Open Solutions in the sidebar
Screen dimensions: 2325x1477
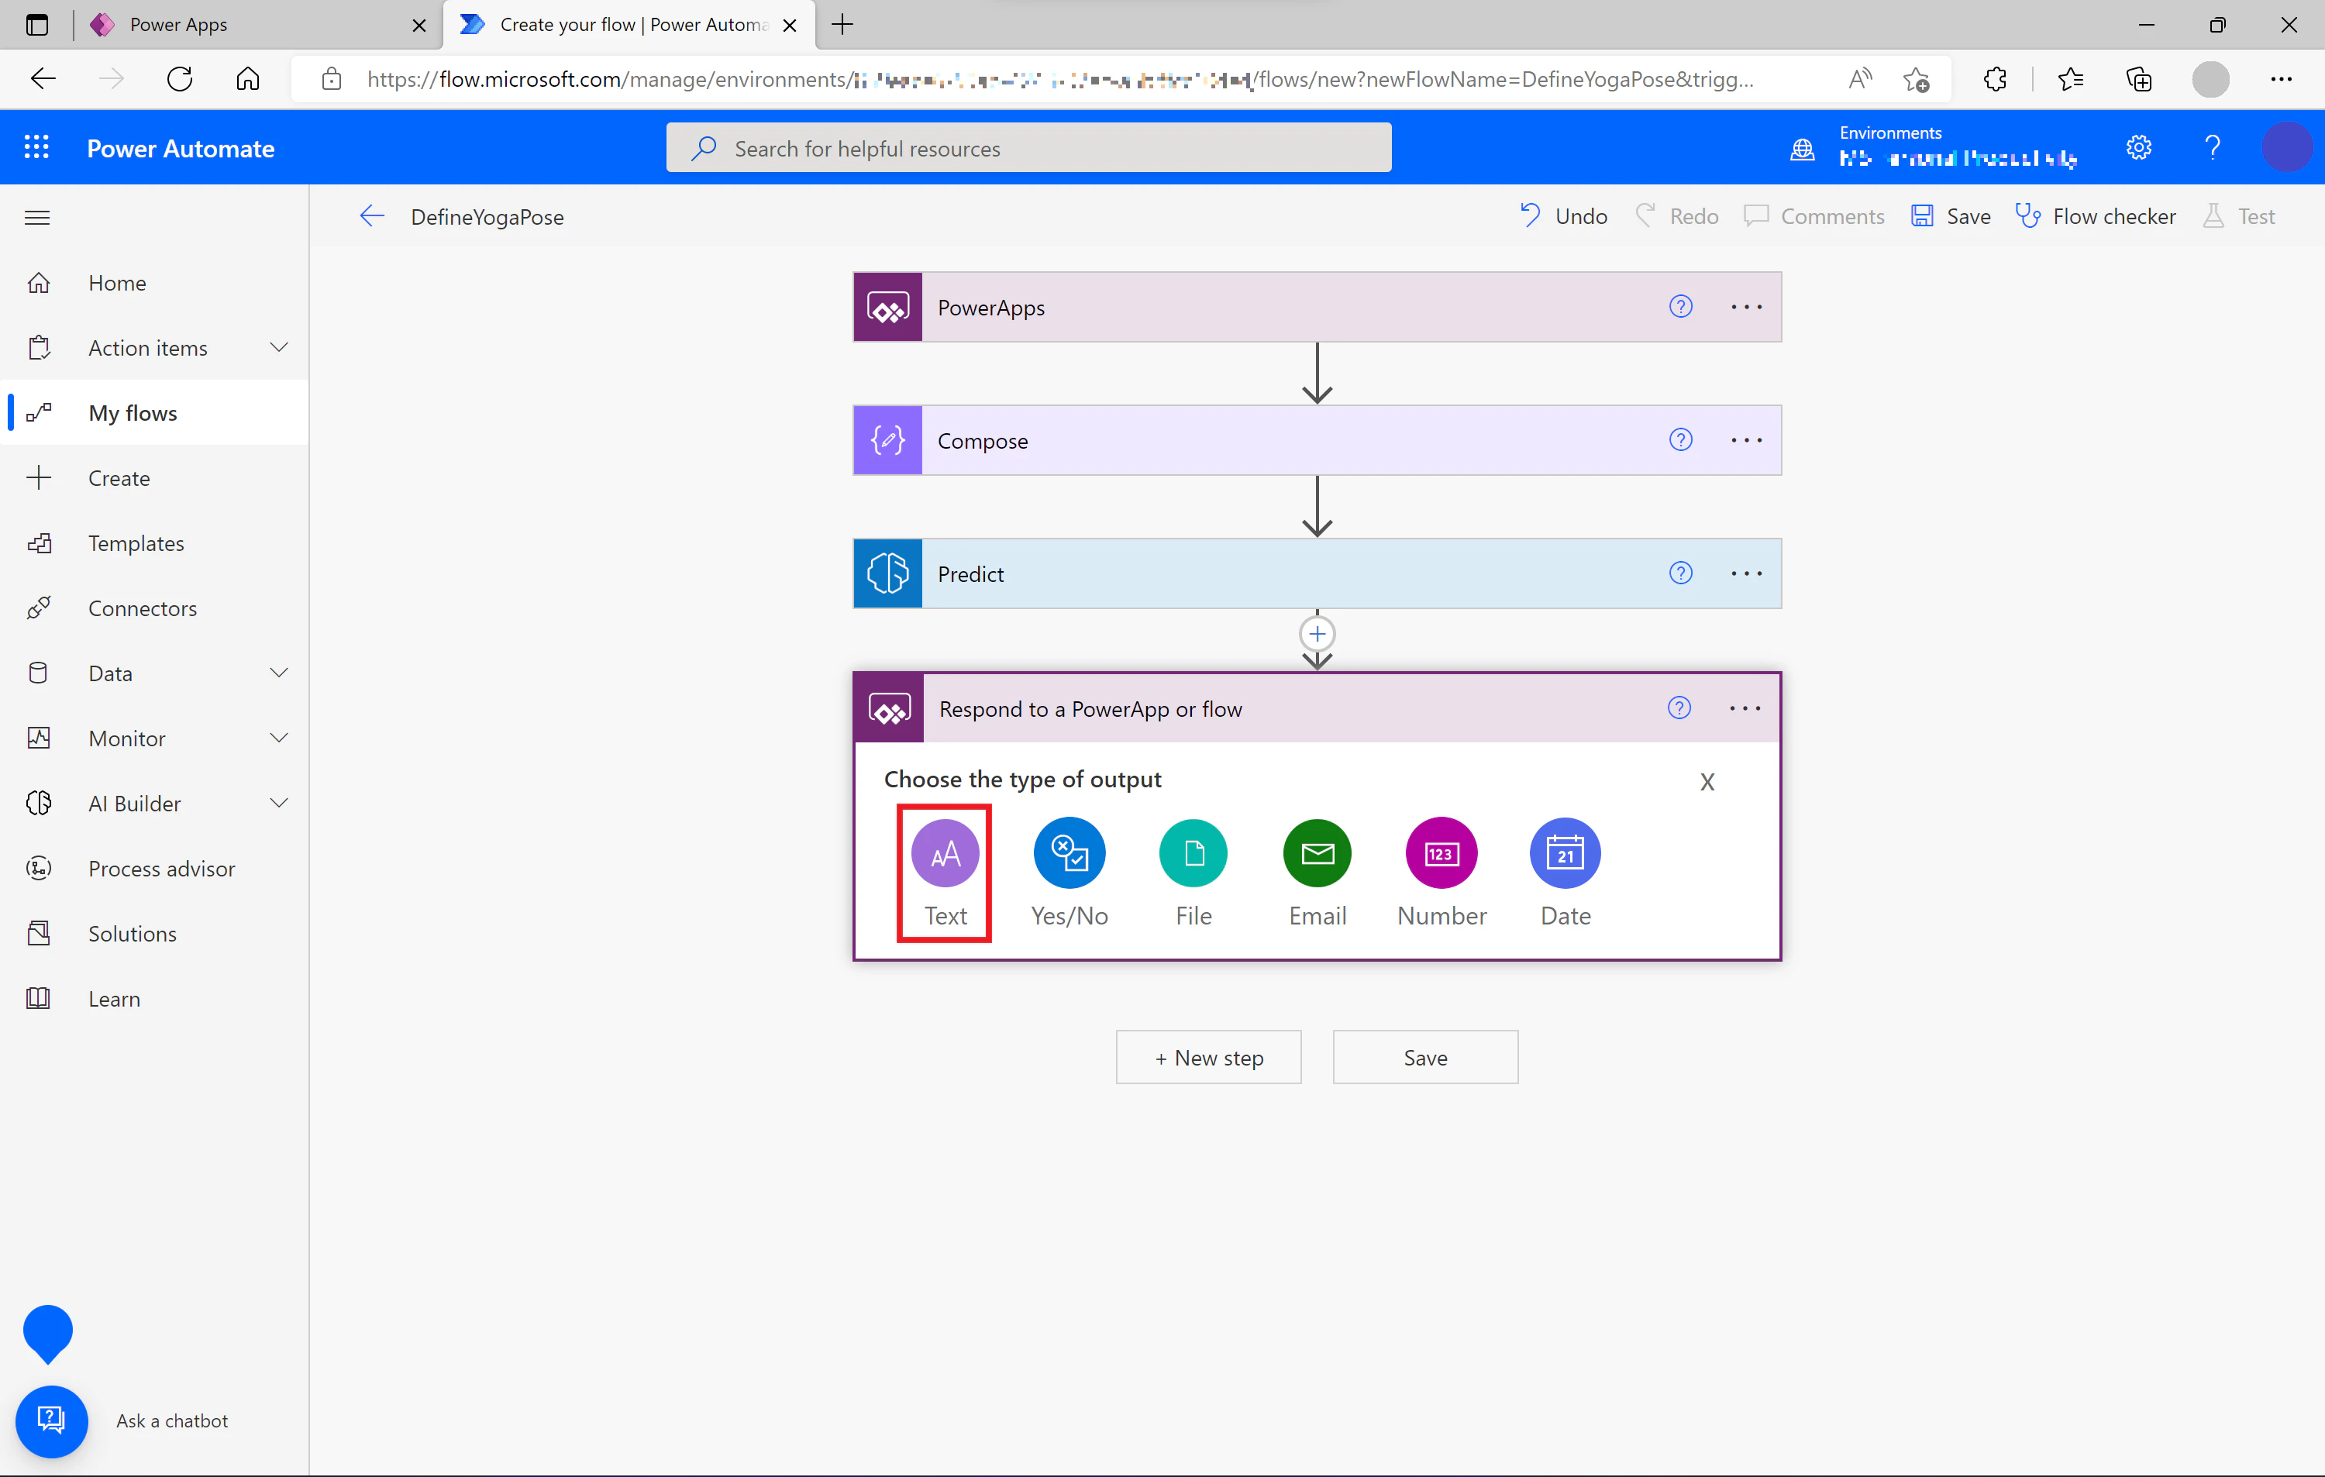coord(154,934)
